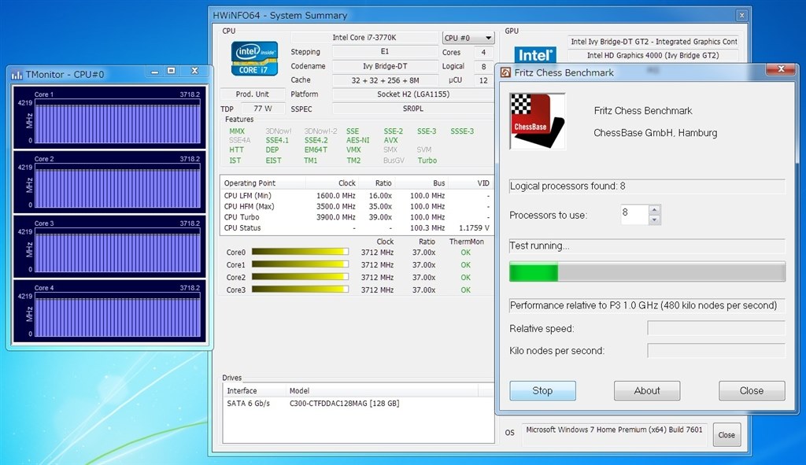Click the Test running... status text
The image size is (806, 465).
pos(539,245)
